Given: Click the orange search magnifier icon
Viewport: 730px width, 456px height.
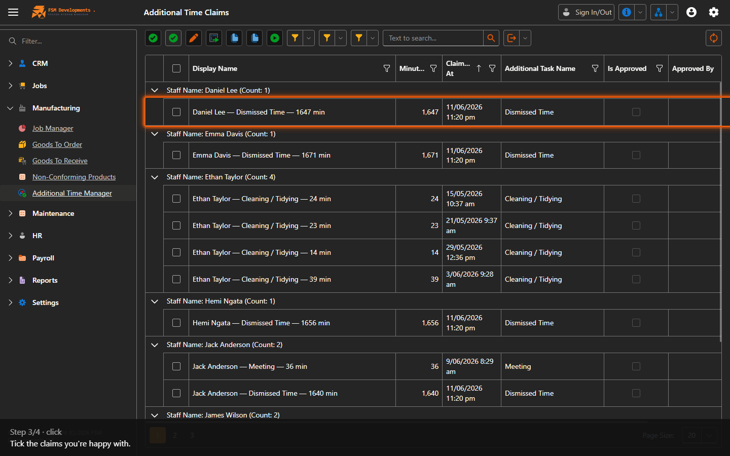Looking at the screenshot, I should point(491,38).
